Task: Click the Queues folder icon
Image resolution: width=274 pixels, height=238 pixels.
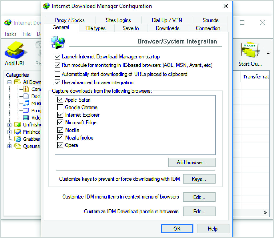Action: pos(18,146)
